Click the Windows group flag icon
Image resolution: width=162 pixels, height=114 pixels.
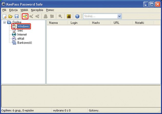click(14, 26)
